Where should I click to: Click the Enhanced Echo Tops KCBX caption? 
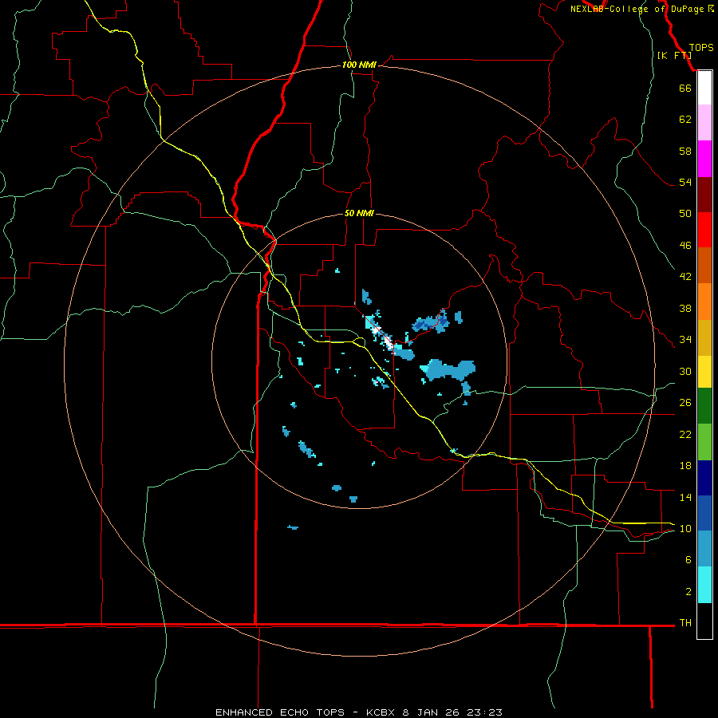(x=359, y=712)
